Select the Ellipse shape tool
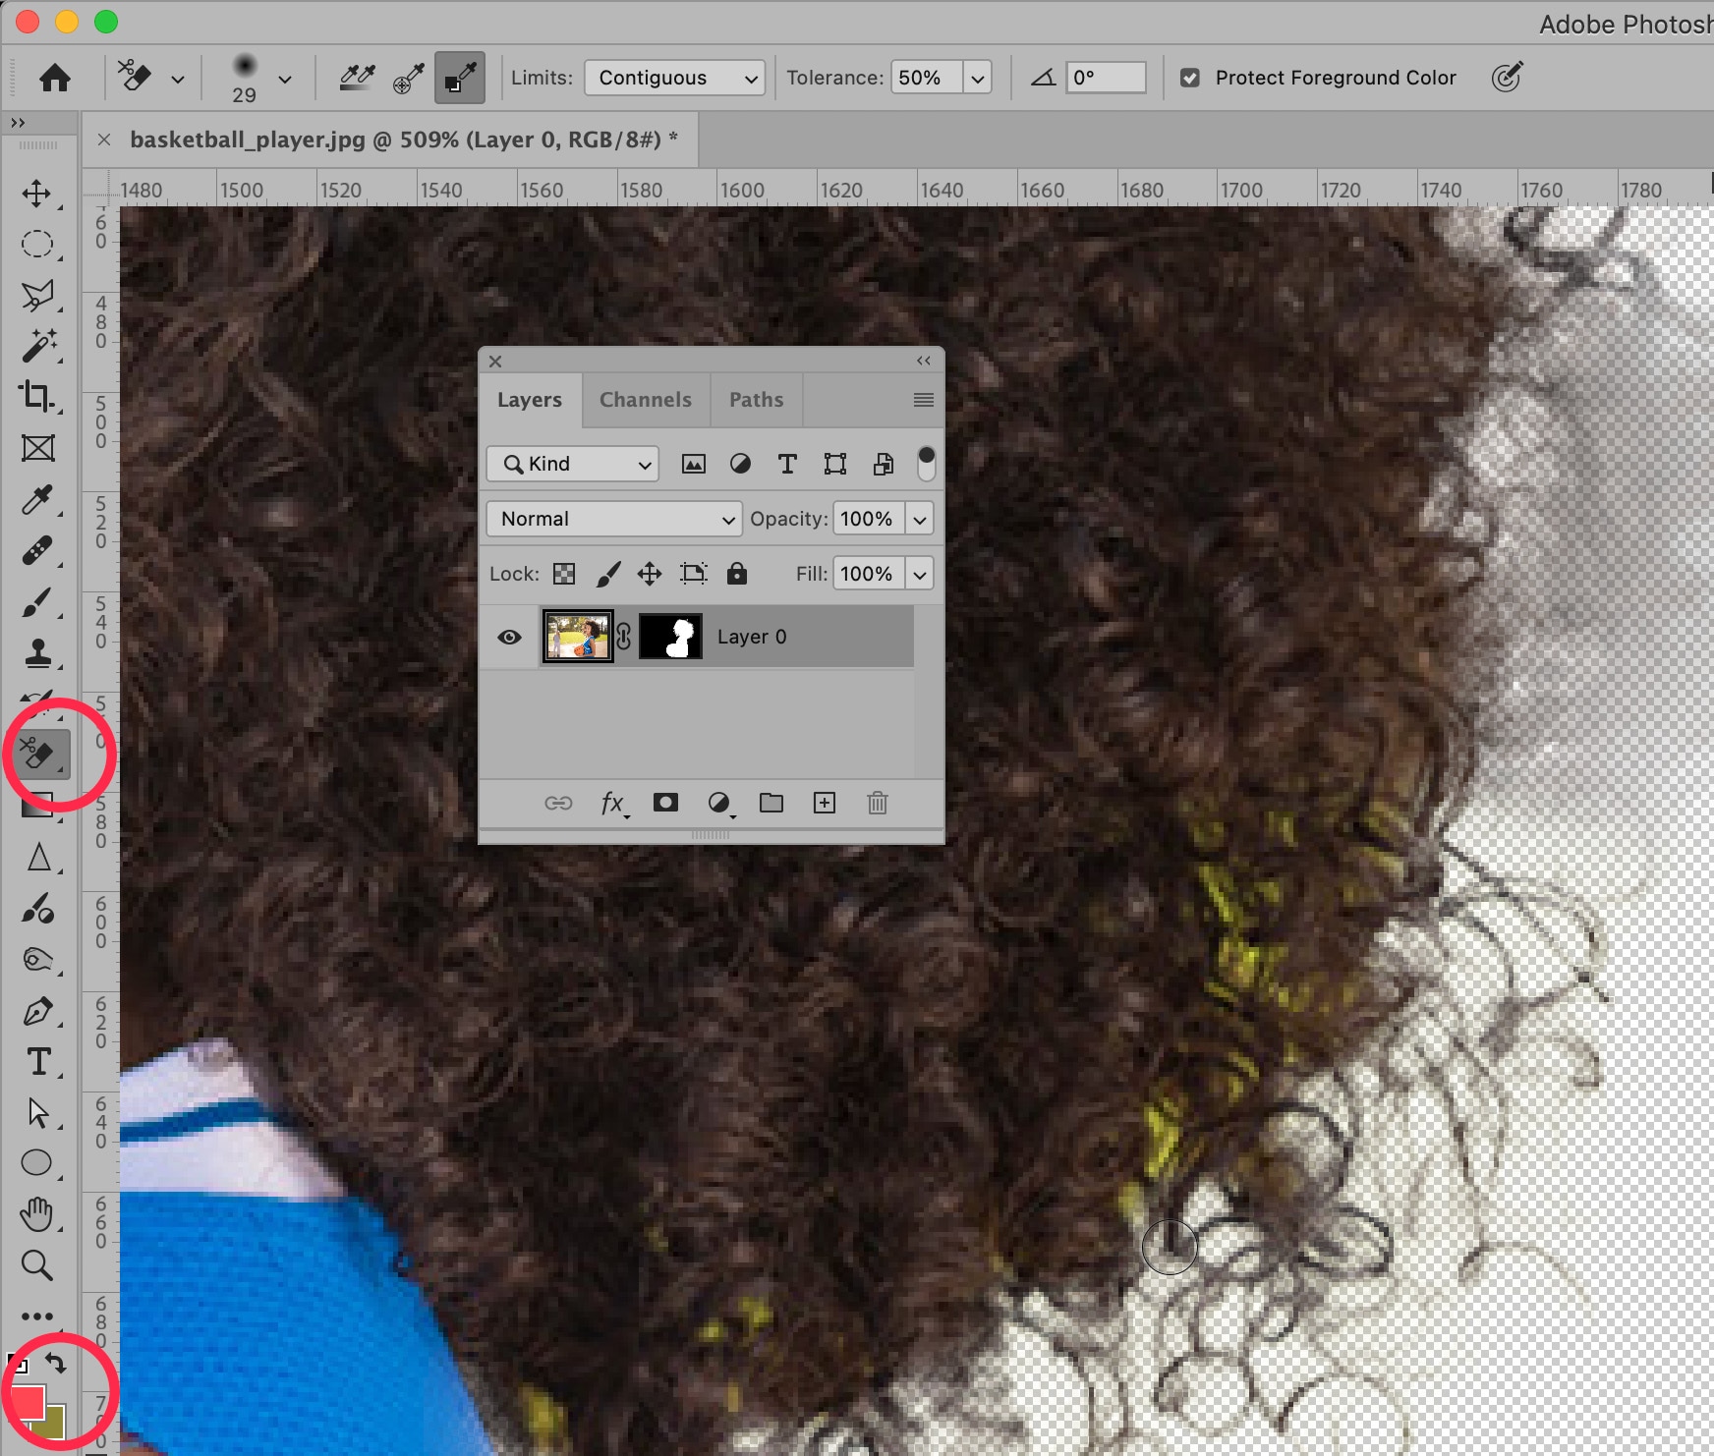Image resolution: width=1714 pixels, height=1456 pixels. coord(37,1163)
